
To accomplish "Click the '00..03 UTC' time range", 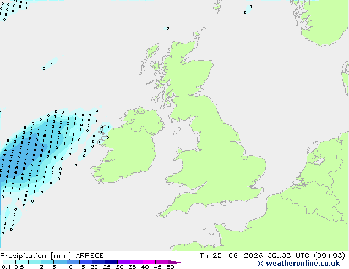I will [x=288, y=256].
